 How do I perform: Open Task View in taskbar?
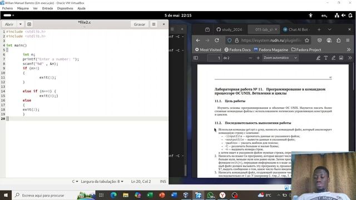point(101,195)
